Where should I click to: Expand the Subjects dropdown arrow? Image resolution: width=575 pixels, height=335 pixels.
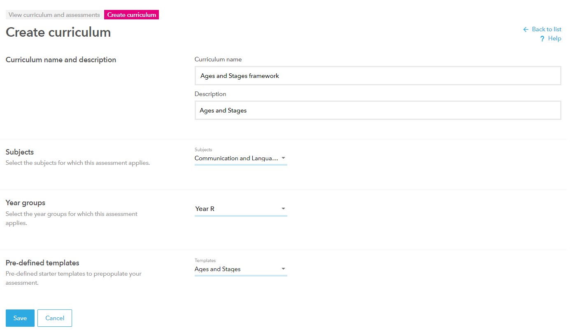[283, 158]
